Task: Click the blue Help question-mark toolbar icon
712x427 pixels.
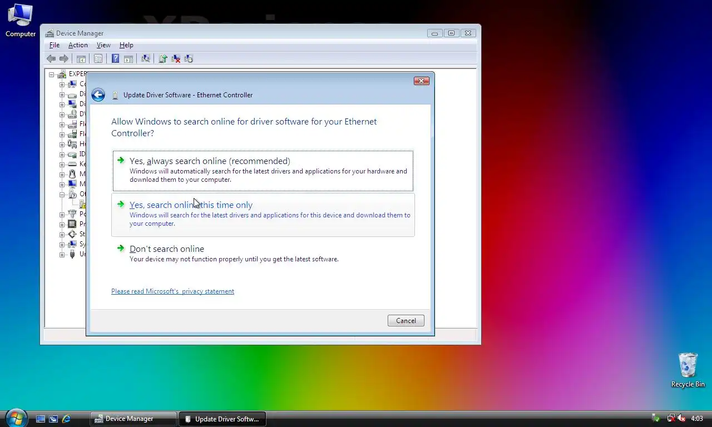Action: (x=115, y=58)
